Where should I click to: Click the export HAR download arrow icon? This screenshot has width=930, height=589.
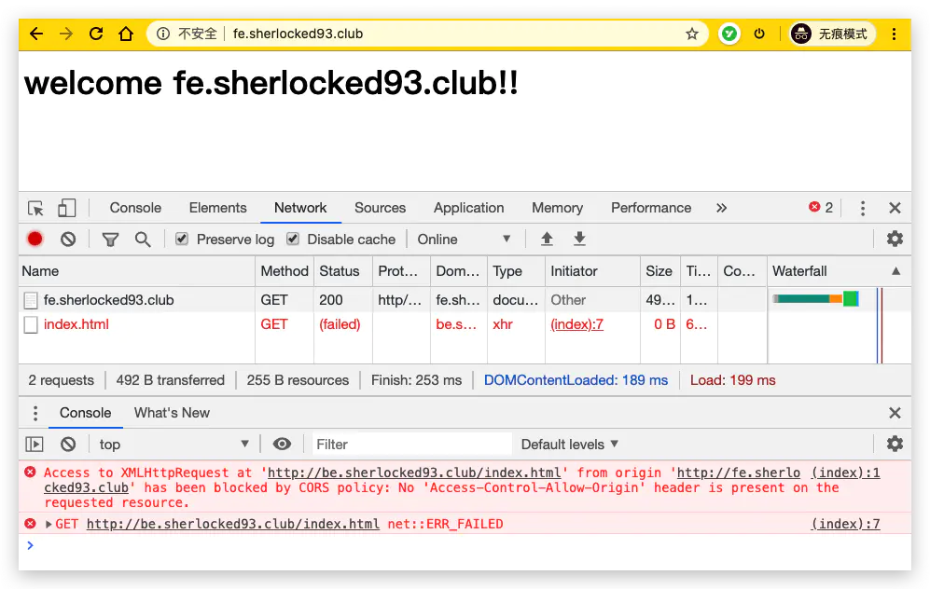pos(579,239)
